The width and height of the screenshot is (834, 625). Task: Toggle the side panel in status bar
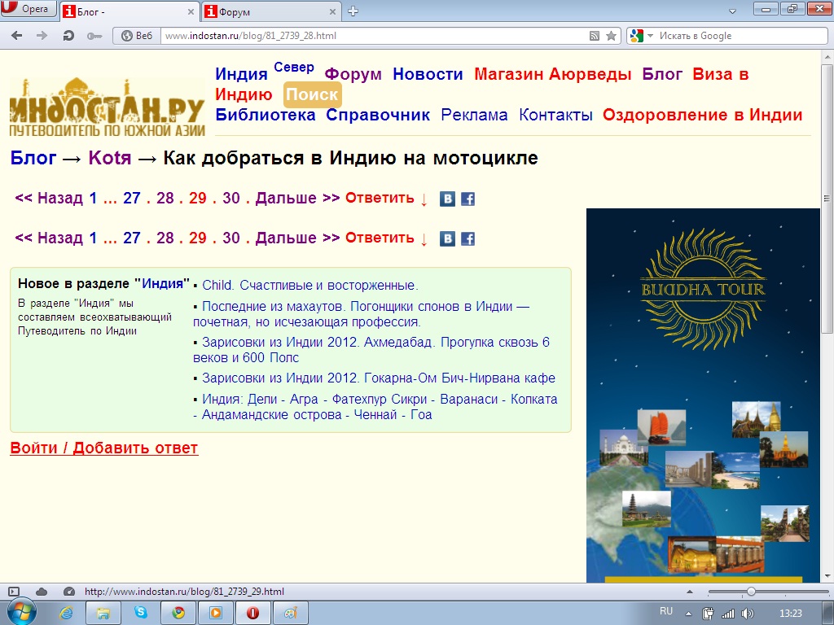[x=14, y=592]
